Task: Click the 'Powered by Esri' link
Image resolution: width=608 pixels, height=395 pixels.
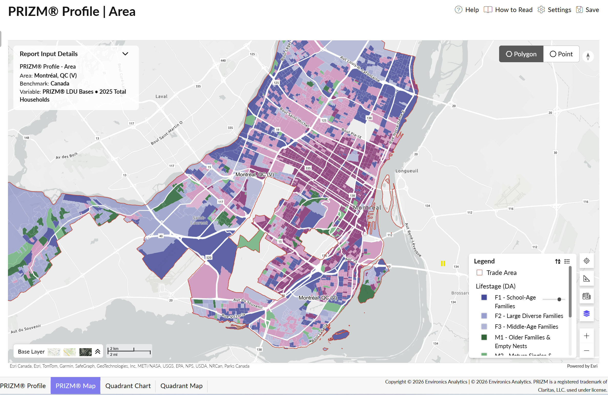Action: point(582,366)
